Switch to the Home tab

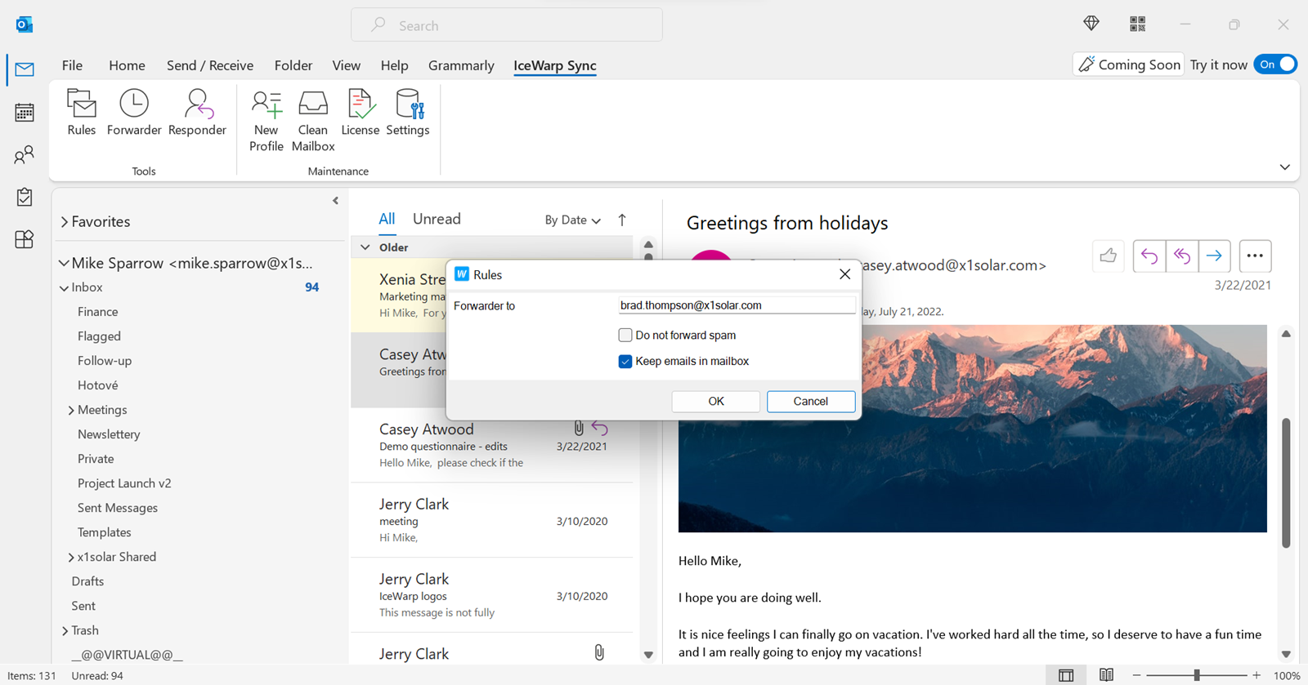tap(127, 65)
